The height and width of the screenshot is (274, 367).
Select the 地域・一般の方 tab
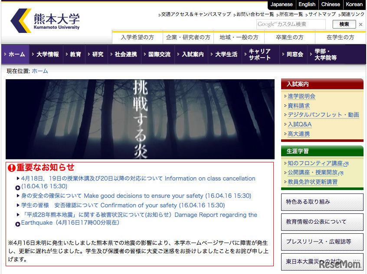[x=239, y=37]
